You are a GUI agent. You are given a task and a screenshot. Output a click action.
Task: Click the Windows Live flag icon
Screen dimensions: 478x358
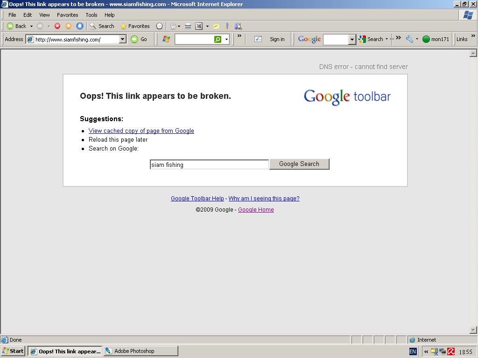pos(166,39)
